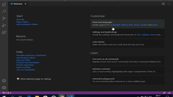Install Azure support link
Image resolution: width=173 pixels, height=97 pixels.
pos(137,25)
